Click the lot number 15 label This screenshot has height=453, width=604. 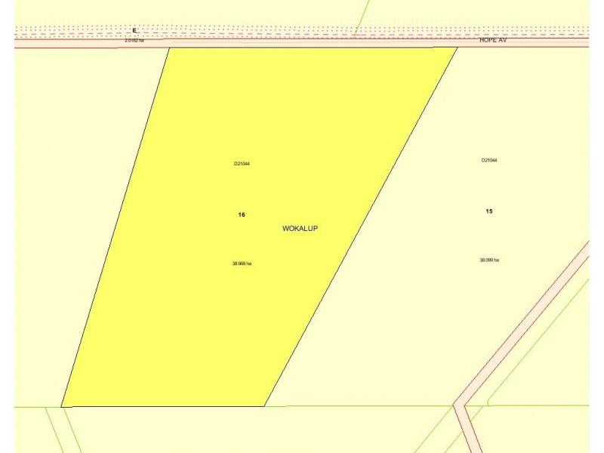pyautogui.click(x=489, y=210)
